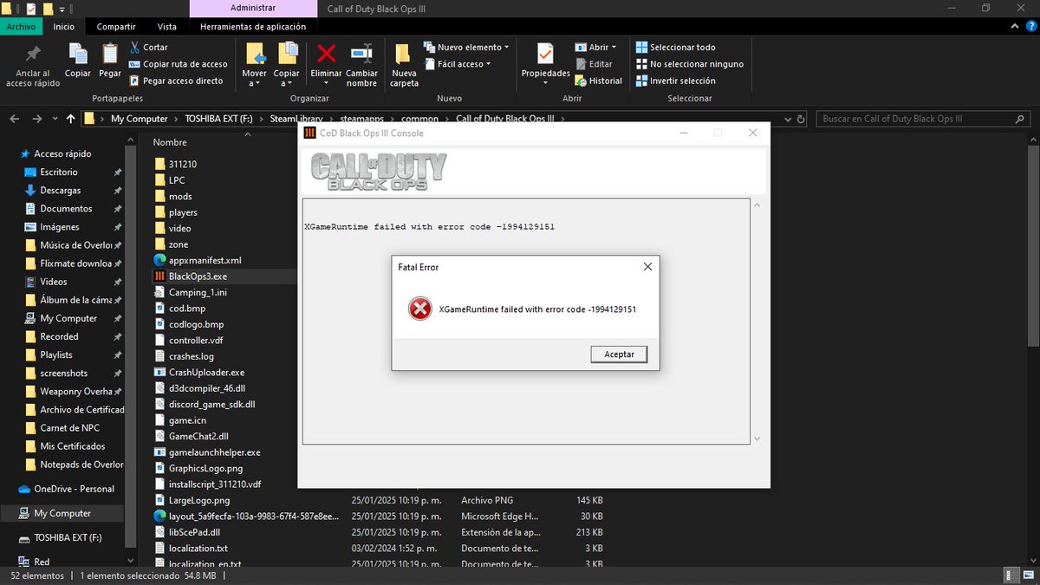The width and height of the screenshot is (1040, 585).
Task: Select the Red network item in the sidebar
Action: 42,562
